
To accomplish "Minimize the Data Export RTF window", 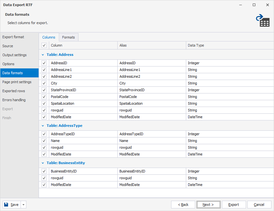I will point(241,5).
